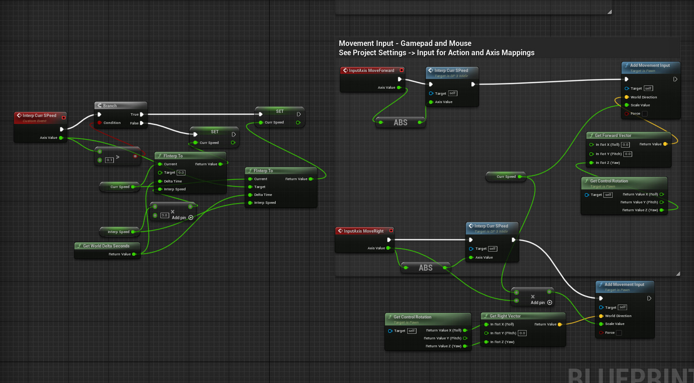Click the red indicator on InputAxis MoveForward
This screenshot has height=383, width=694.
point(401,70)
